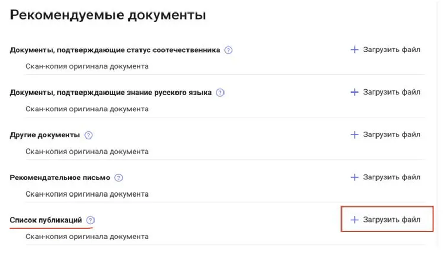Click plus icon for compatriot status upload
Screen dimensions: 447x253
[354, 50]
